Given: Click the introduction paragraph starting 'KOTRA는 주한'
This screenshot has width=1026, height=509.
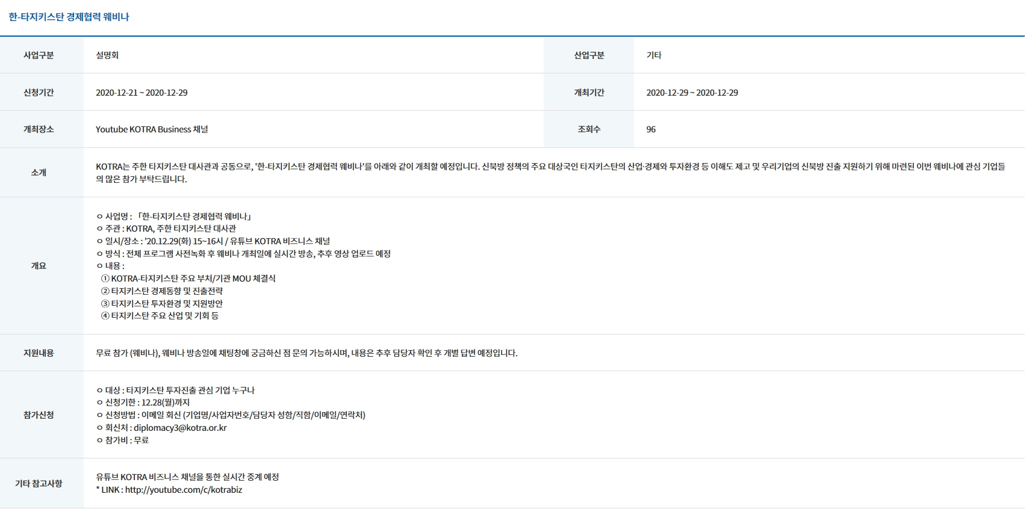Looking at the screenshot, I should pyautogui.click(x=550, y=173).
